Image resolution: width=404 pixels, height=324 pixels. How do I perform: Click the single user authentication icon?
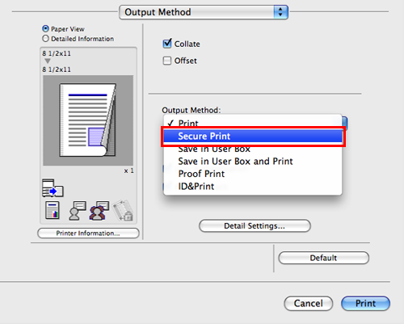click(78, 211)
